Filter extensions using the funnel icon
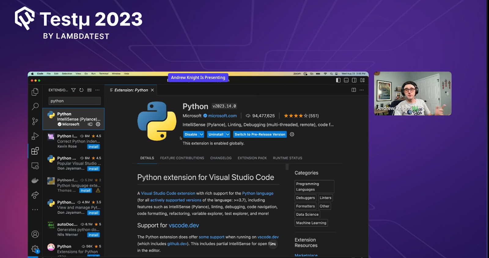489x258 pixels. pos(73,90)
